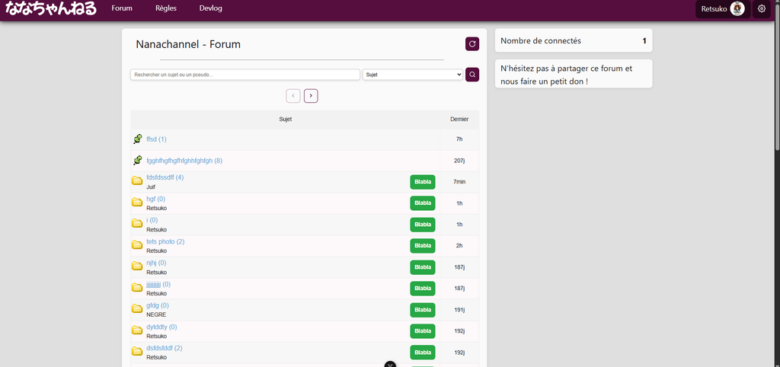Click the folder icon beside hgf topic
Screen dimensions: 780x367
click(x=137, y=203)
